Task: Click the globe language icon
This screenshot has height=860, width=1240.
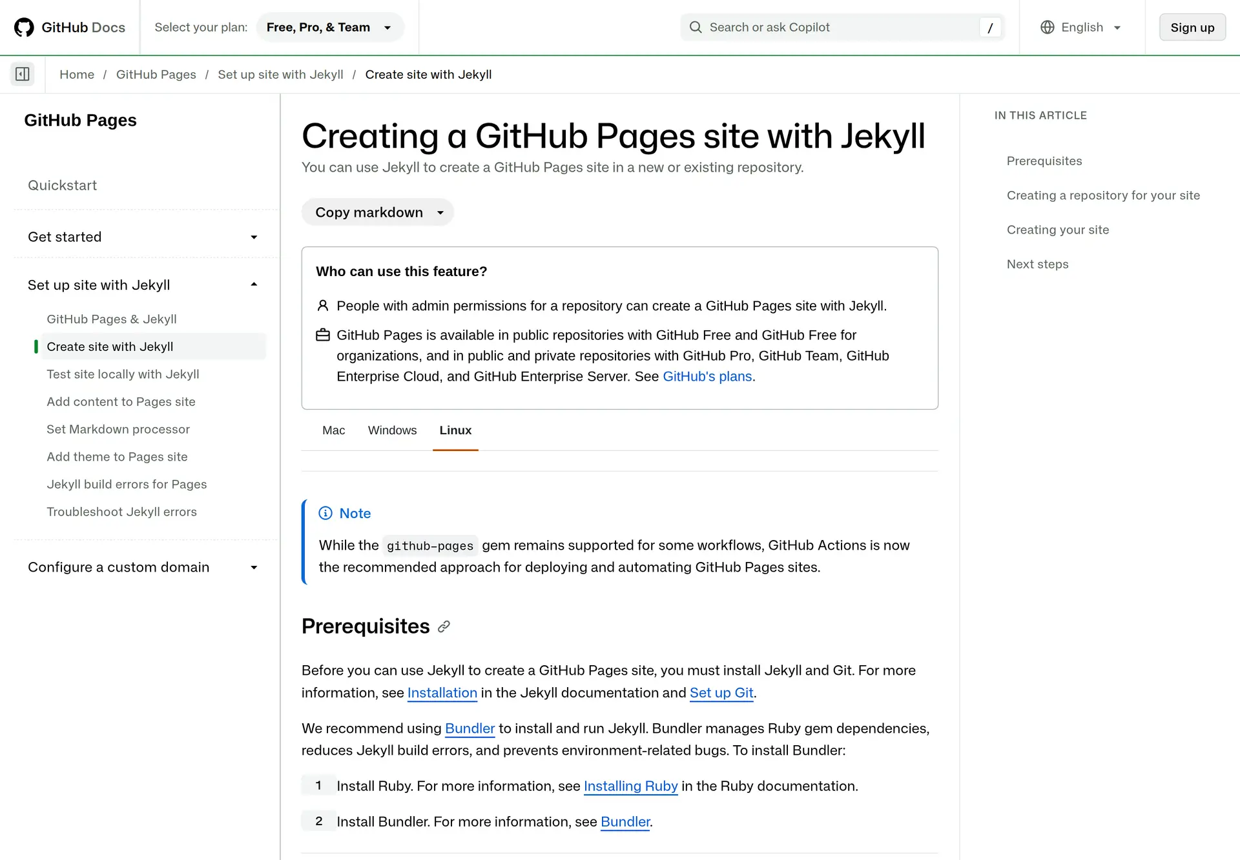Action: [x=1048, y=27]
